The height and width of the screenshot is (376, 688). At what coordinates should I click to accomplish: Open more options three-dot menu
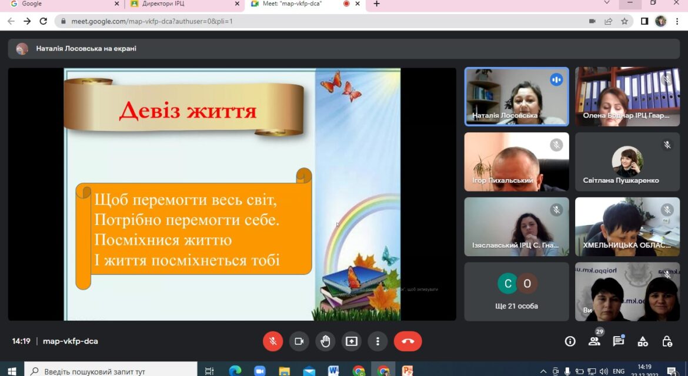click(x=378, y=341)
